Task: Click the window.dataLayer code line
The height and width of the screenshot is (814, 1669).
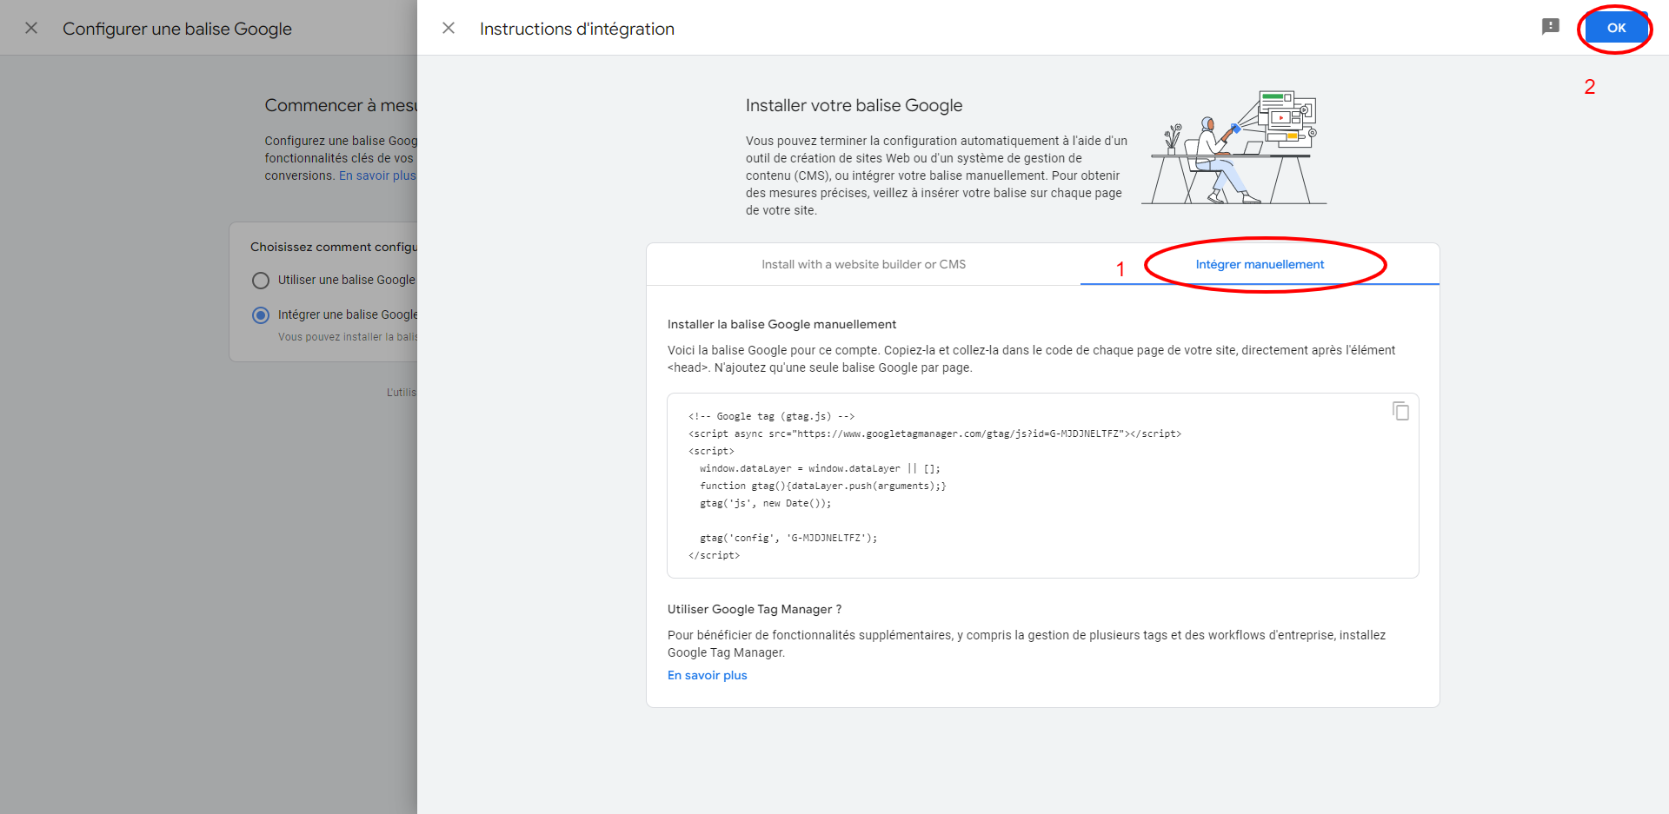Action: (x=819, y=468)
